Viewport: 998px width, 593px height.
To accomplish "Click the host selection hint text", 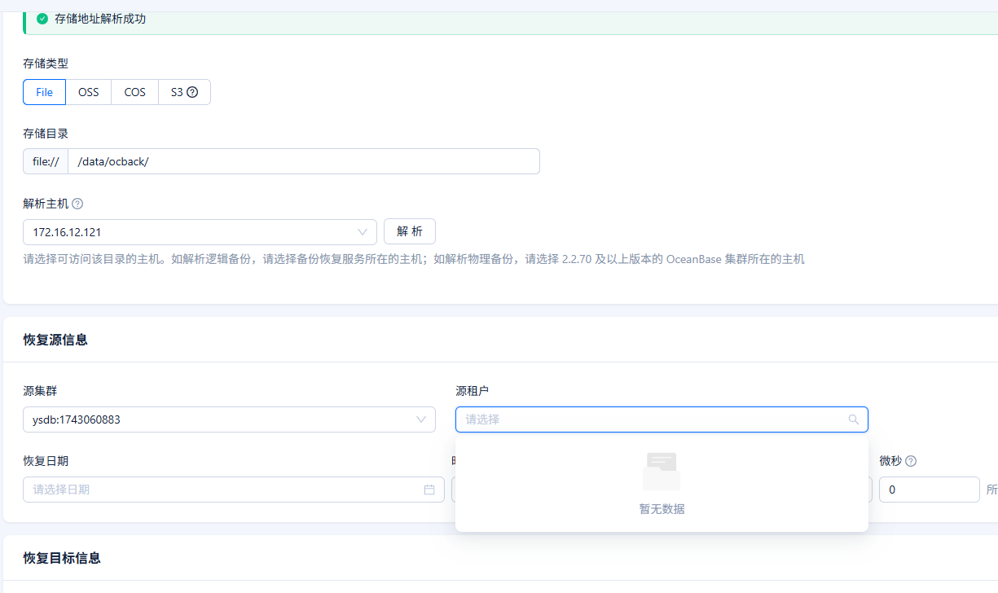I will pos(414,259).
